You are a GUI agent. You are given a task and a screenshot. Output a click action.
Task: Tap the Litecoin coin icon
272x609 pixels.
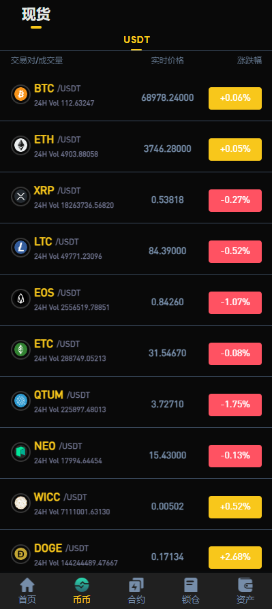tap(20, 247)
